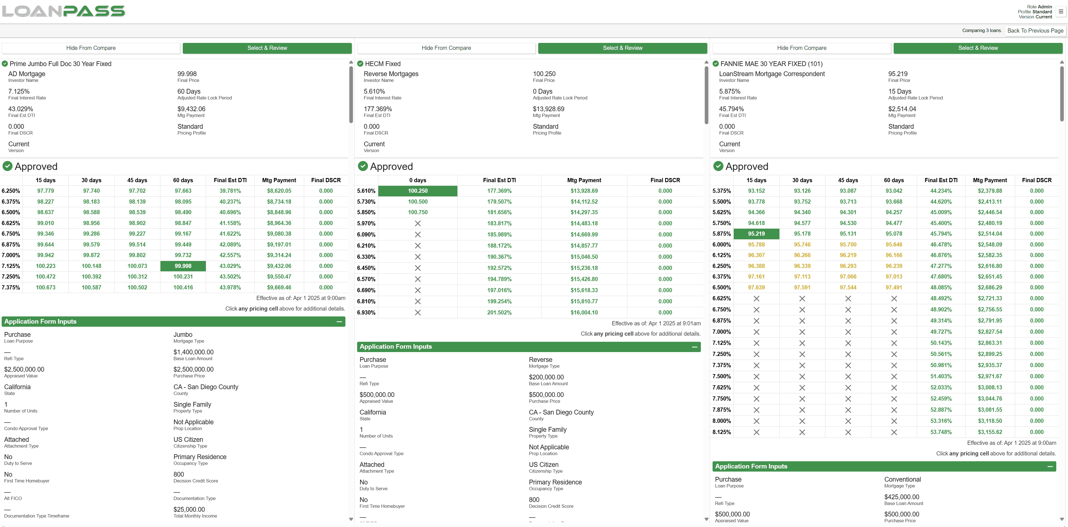1068x527 pixels.
Task: Click 30 days X cell in Fannie 7.000% row
Action: pyautogui.click(x=802, y=332)
